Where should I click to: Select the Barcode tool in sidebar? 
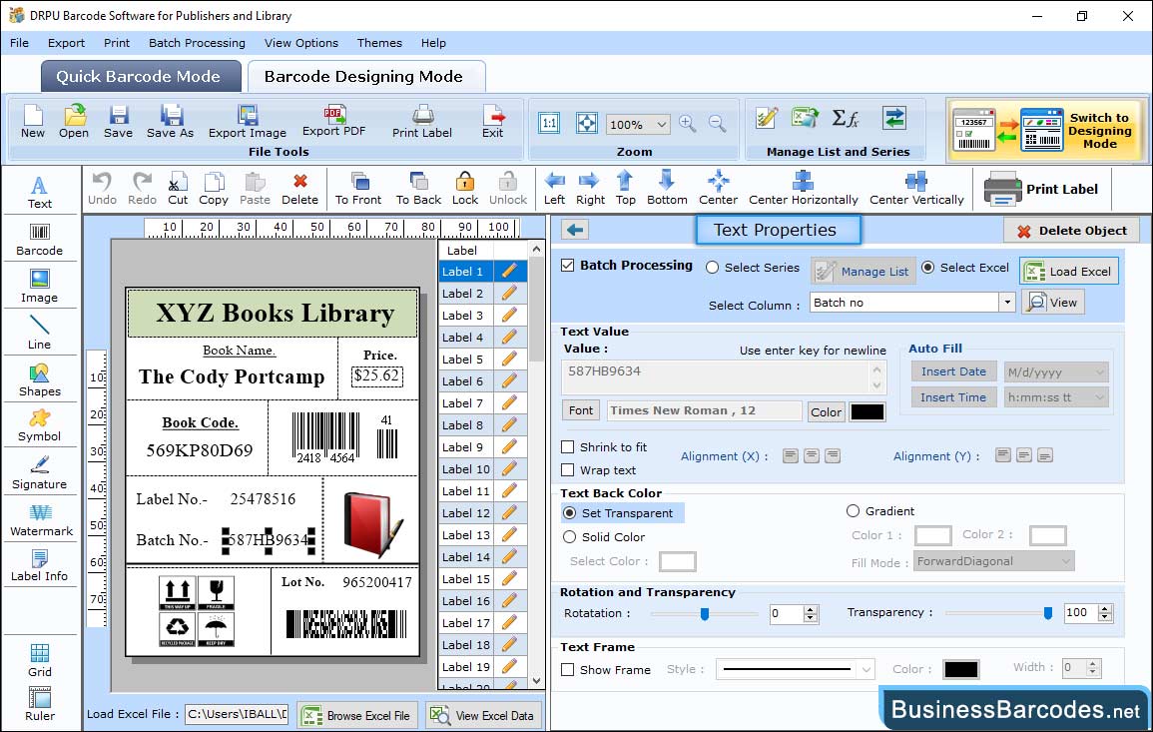[x=40, y=239]
